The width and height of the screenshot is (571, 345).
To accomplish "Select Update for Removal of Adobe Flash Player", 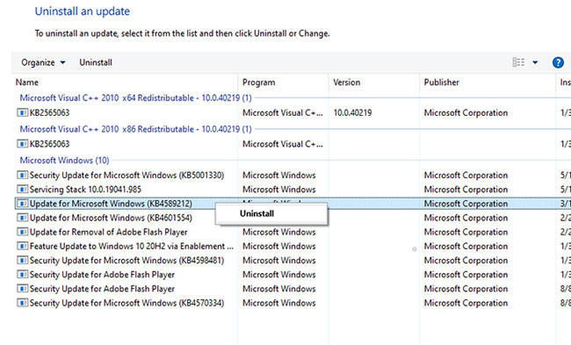I will (x=109, y=232).
